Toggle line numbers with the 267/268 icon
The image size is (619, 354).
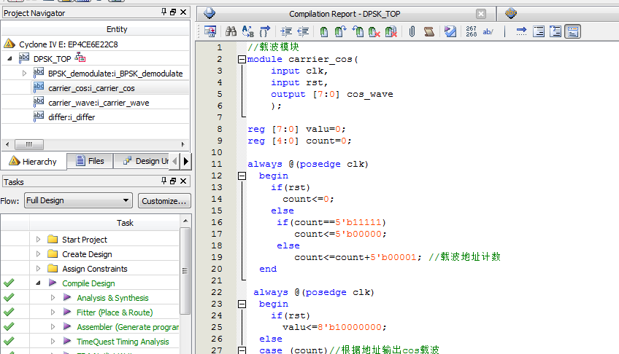pyautogui.click(x=471, y=32)
